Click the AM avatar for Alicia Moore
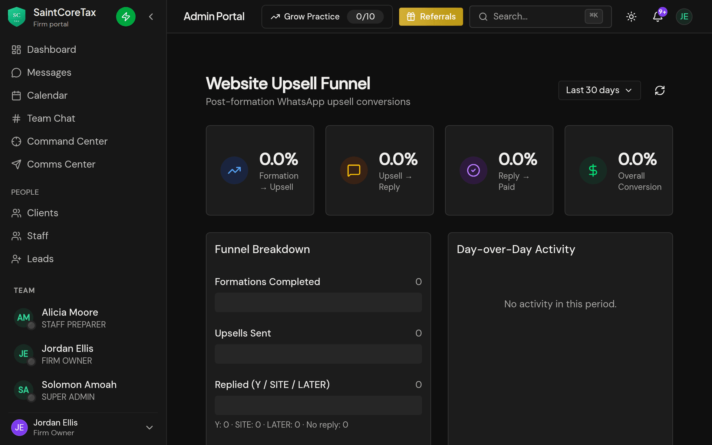This screenshot has height=445, width=712. 24,318
